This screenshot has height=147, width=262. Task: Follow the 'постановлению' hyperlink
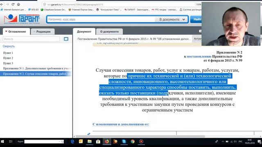199,56
